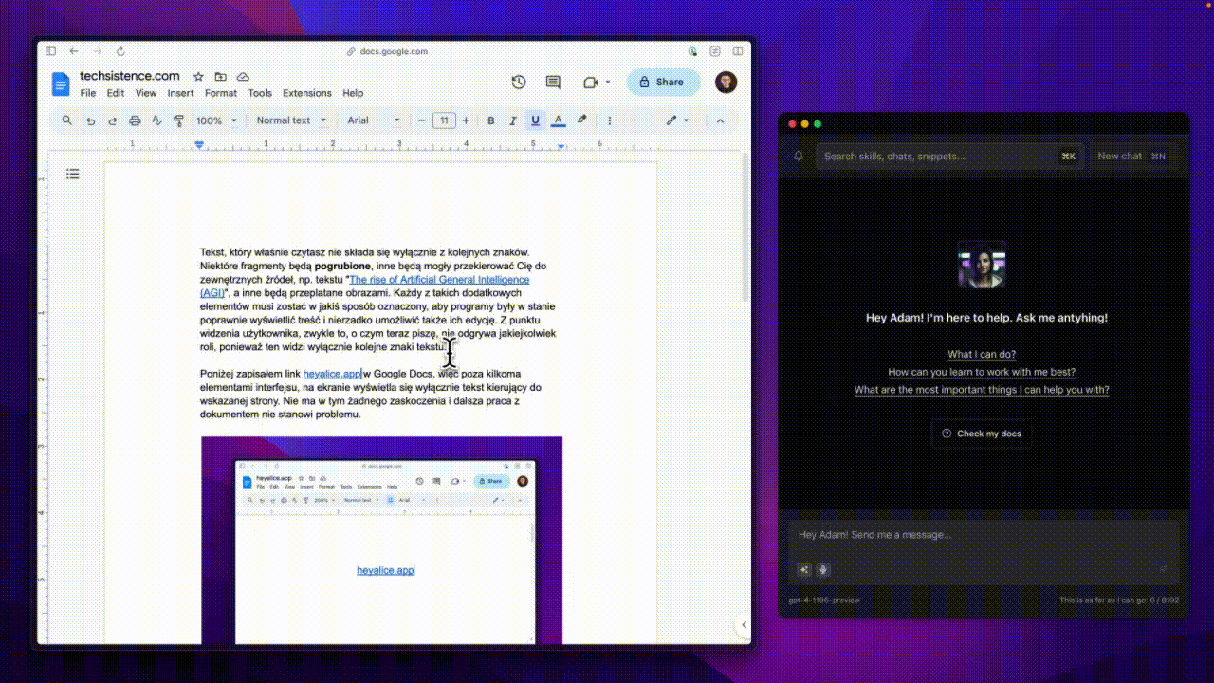The height and width of the screenshot is (683, 1214).
Task: Go back in the browser
Action: click(x=73, y=51)
